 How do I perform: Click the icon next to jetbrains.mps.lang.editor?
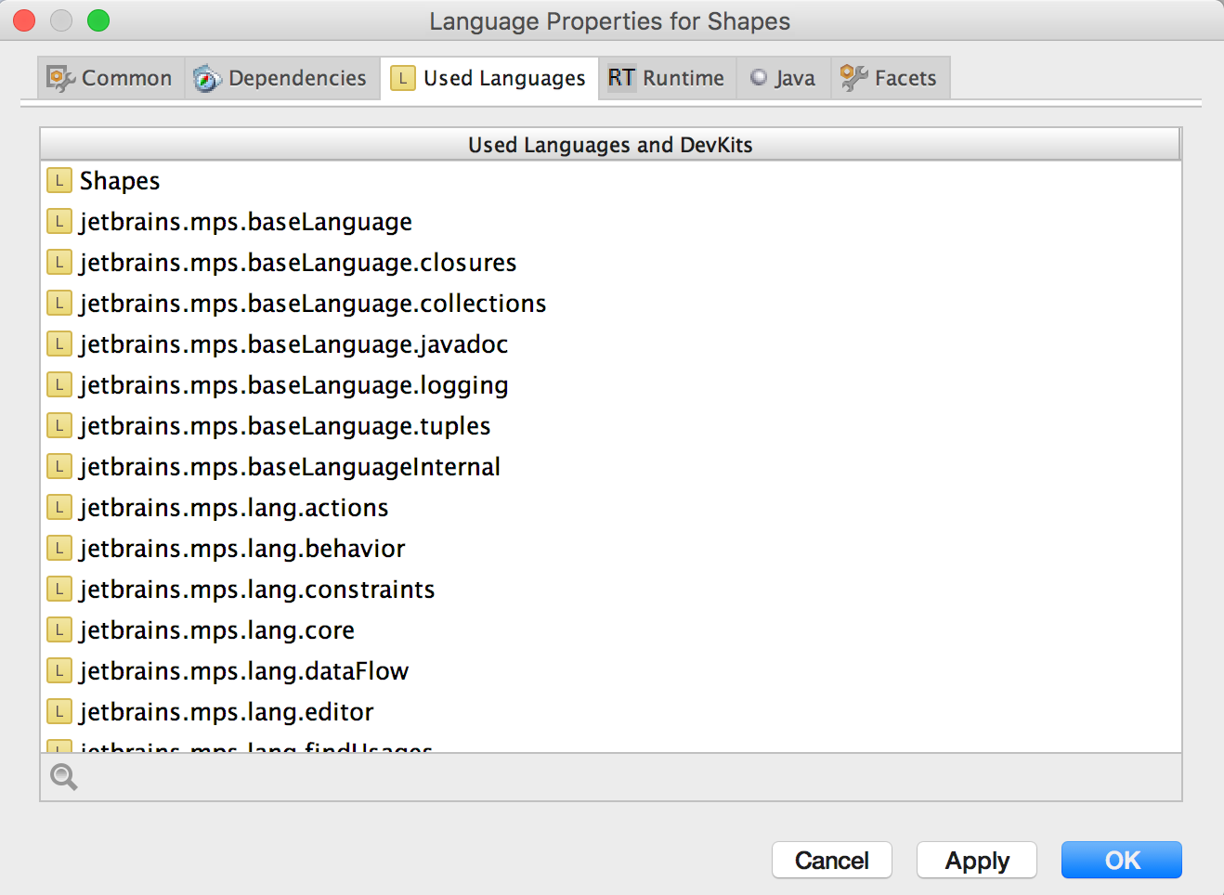point(59,711)
